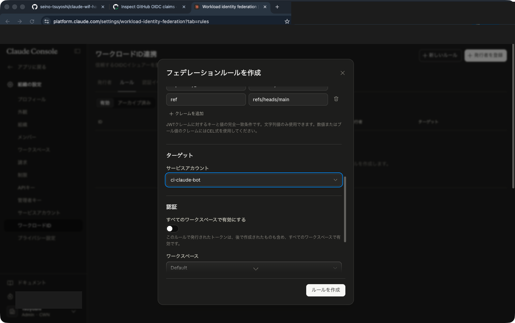Open APIキー in the sidebar
The width and height of the screenshot is (515, 323).
click(26, 187)
